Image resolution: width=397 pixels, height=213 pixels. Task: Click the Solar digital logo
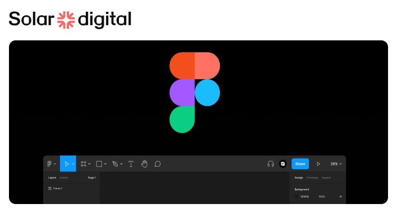(x=70, y=20)
